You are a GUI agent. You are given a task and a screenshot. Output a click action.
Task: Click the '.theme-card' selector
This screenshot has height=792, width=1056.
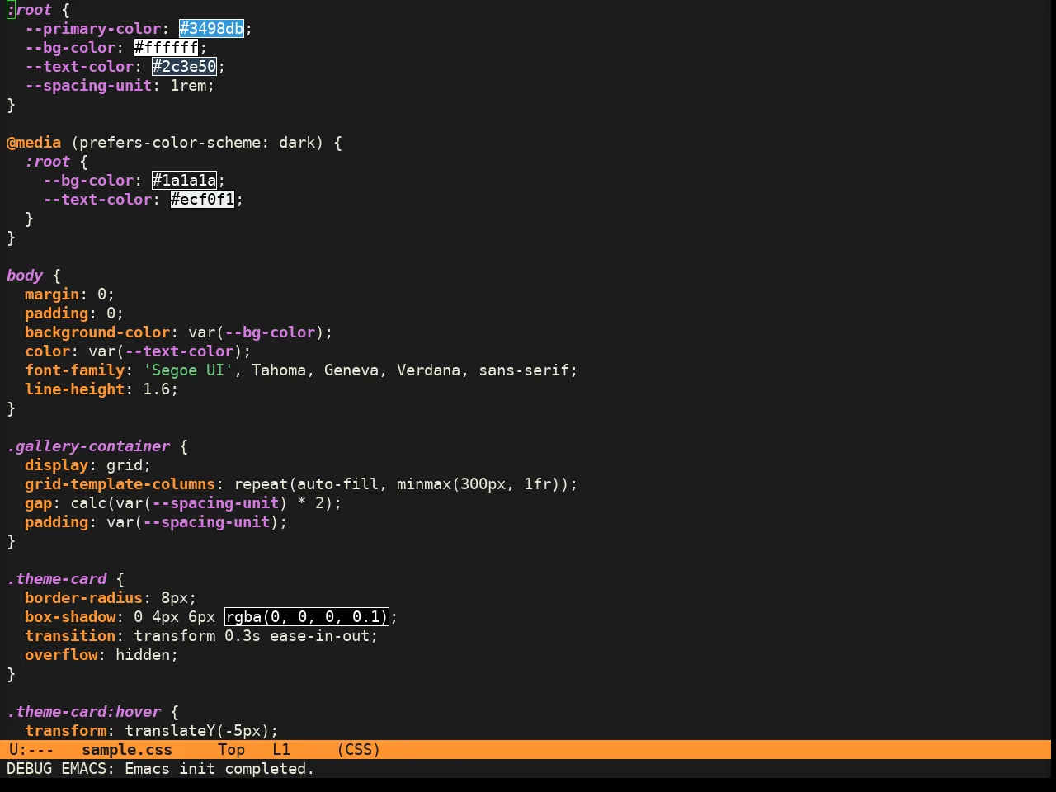click(57, 579)
